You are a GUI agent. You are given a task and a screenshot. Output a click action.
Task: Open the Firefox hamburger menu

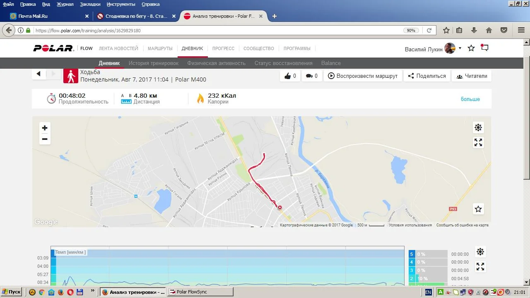[521, 30]
